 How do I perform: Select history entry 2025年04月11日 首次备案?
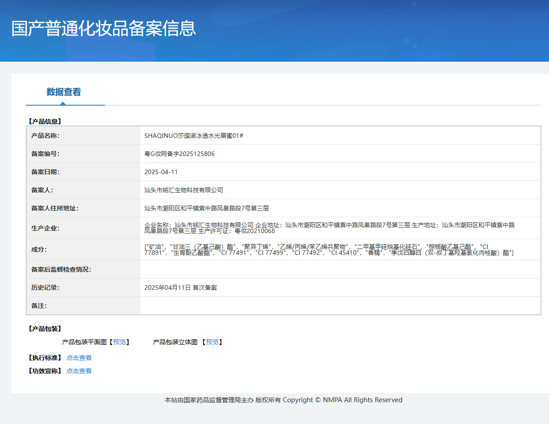point(181,288)
